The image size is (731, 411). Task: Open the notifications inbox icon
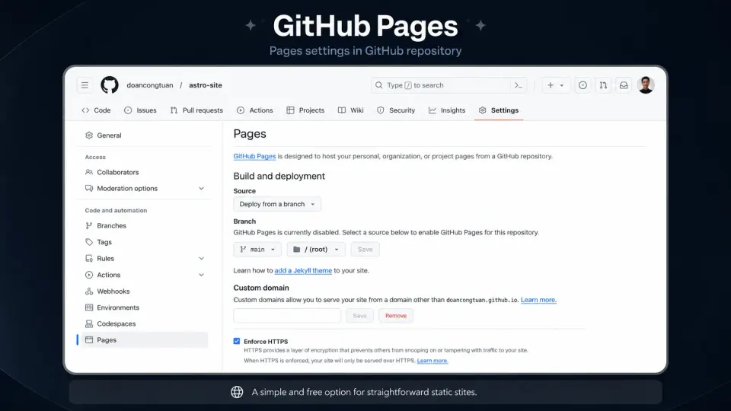624,85
